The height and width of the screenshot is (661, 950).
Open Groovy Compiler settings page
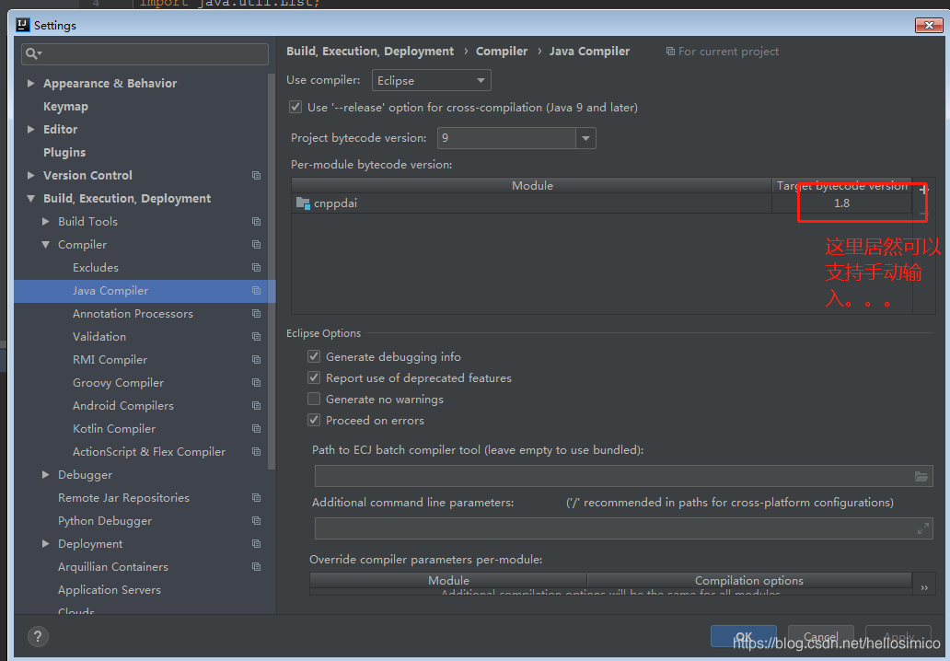(118, 383)
